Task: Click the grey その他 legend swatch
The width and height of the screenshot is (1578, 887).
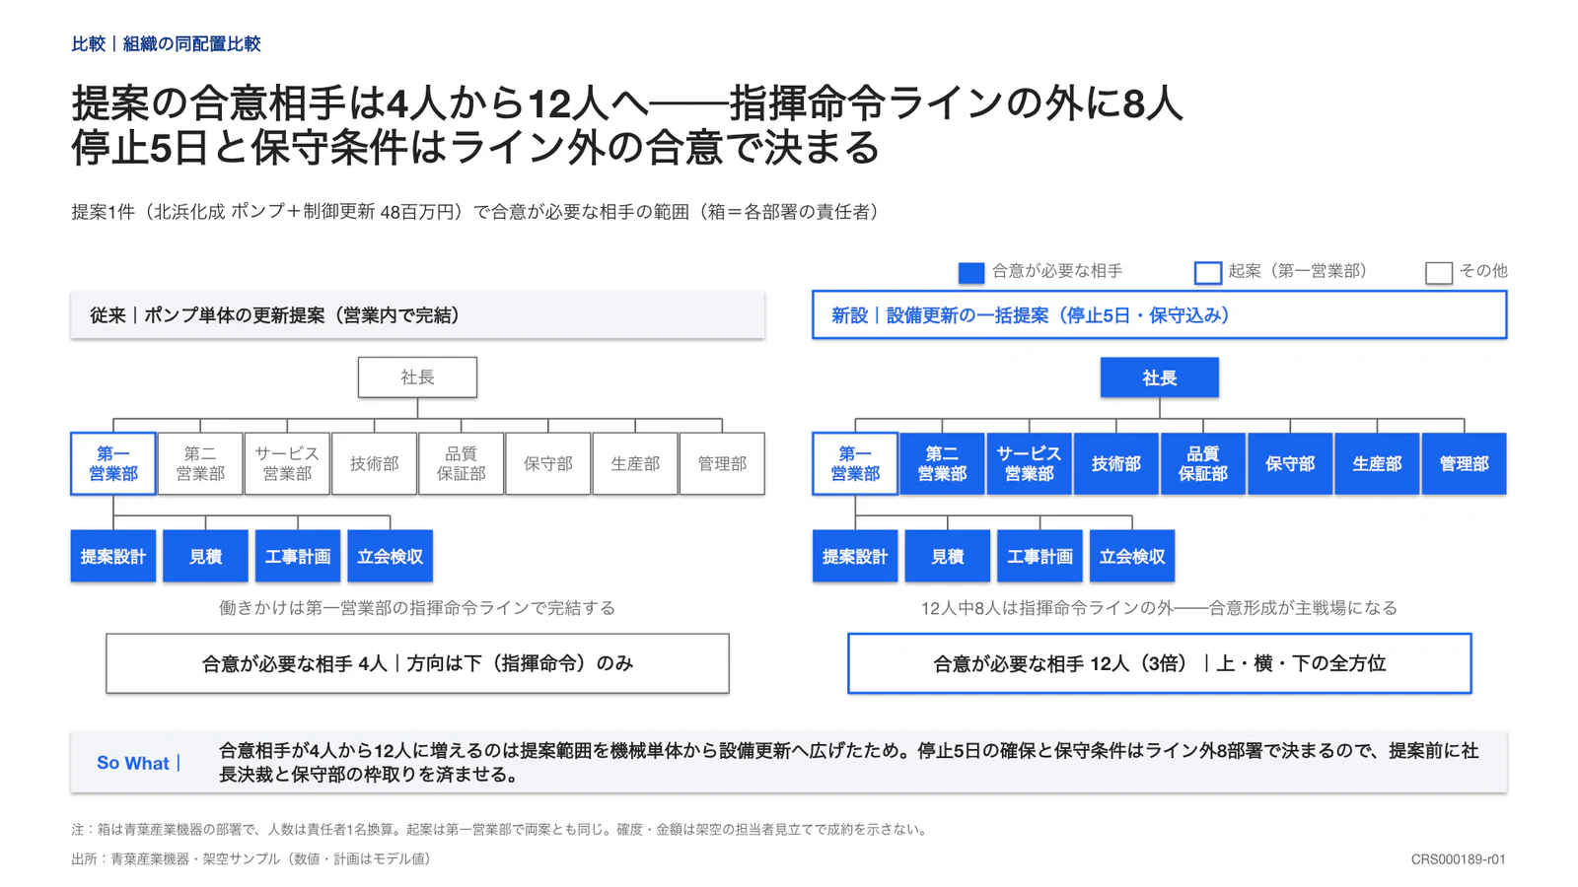Action: click(x=1439, y=273)
